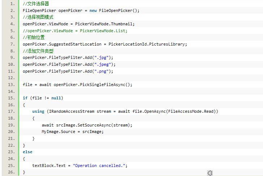Image resolution: width=263 pixels, height=176 pixels.
Task: Click the SuggestedStartLocation PicturesLibrary line
Action: tap(105, 44)
